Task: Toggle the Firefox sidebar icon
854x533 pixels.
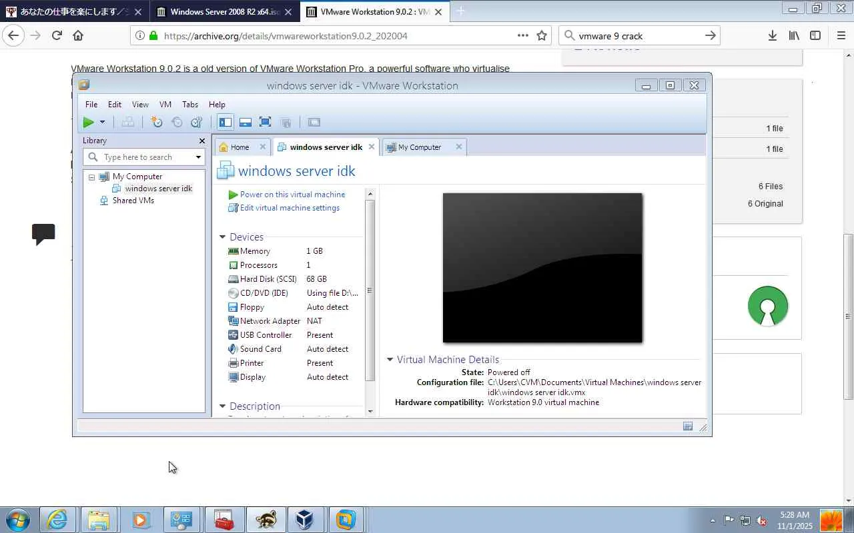Action: click(815, 36)
